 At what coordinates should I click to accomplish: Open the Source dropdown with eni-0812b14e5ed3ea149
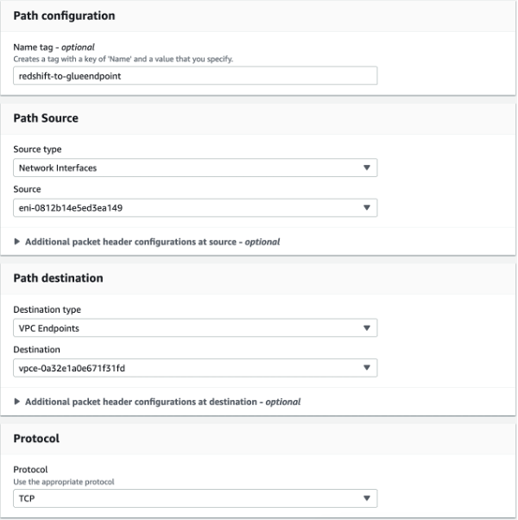coord(195,207)
